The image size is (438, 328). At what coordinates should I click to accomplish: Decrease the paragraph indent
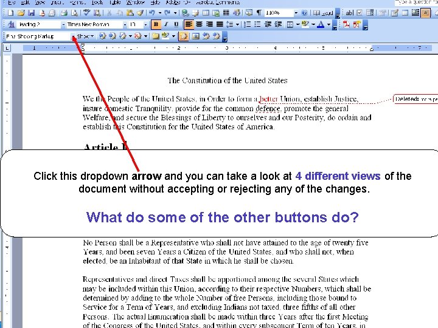[268, 24]
